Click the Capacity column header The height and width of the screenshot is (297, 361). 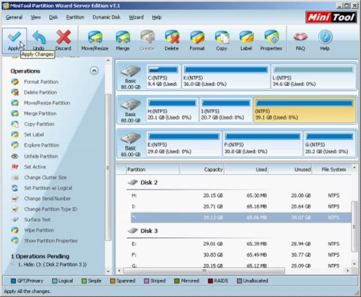coord(202,170)
